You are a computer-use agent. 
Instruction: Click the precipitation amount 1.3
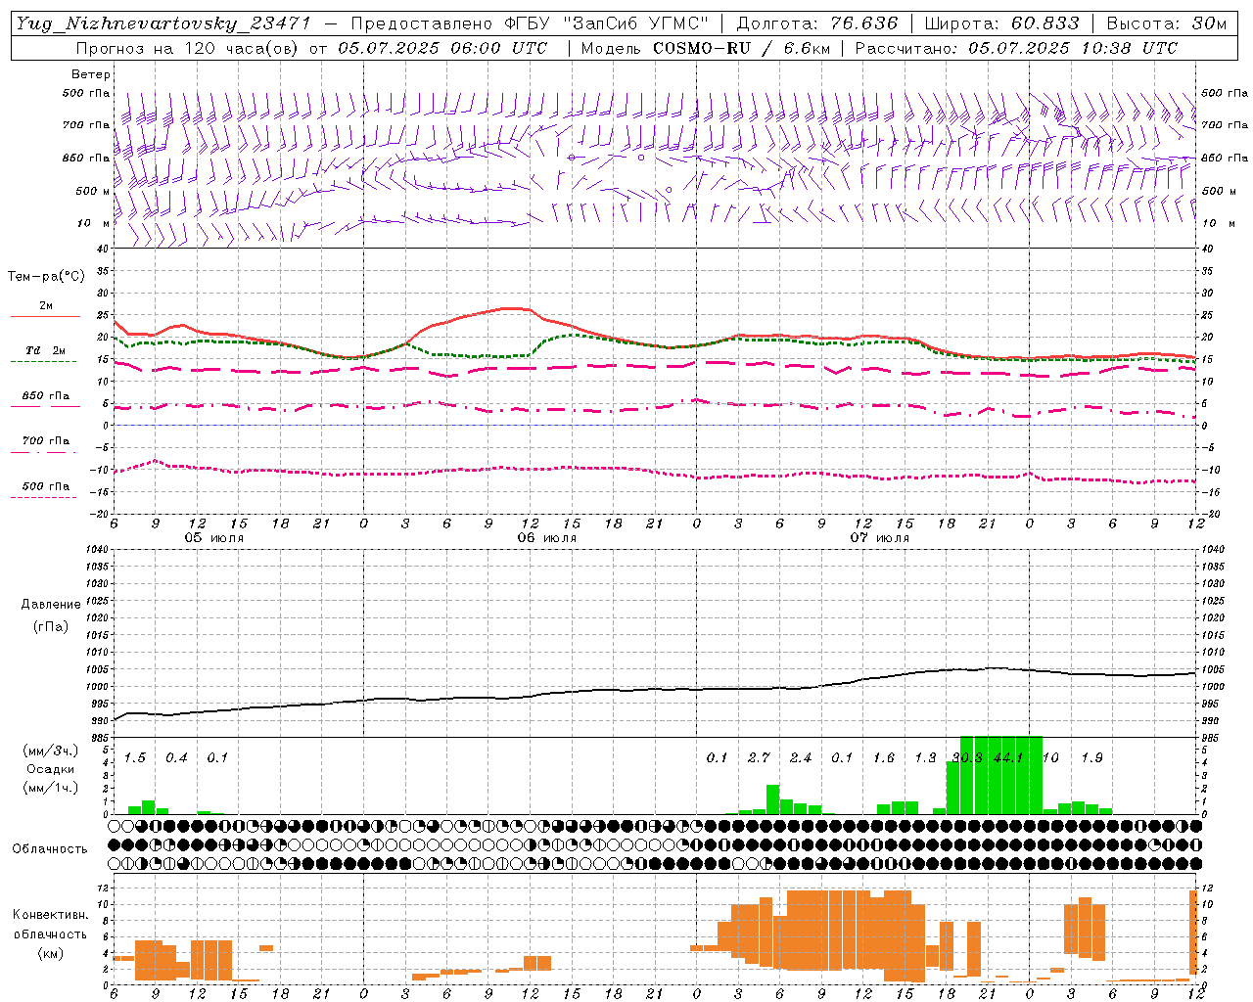pos(925,758)
